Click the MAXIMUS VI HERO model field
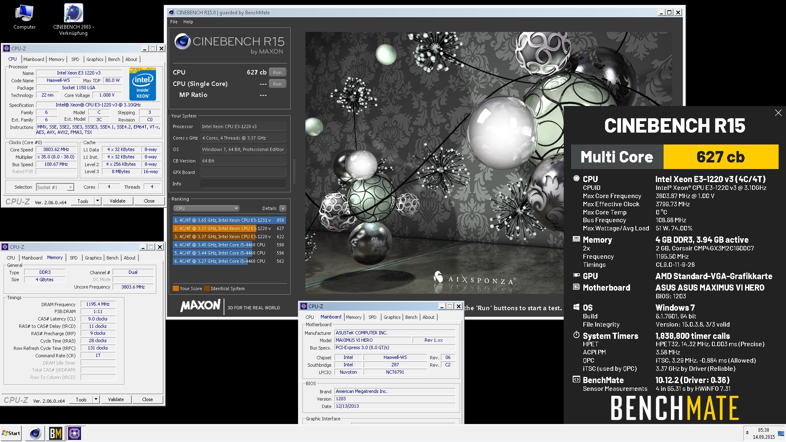This screenshot has width=786, height=442. click(373, 340)
